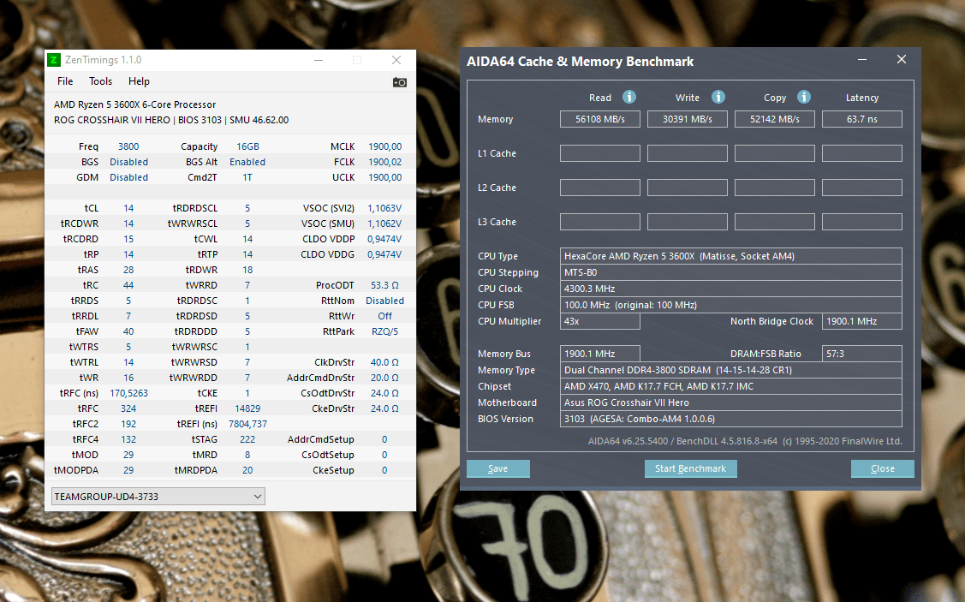Click the empty L2 Cache Write field

pyautogui.click(x=688, y=188)
